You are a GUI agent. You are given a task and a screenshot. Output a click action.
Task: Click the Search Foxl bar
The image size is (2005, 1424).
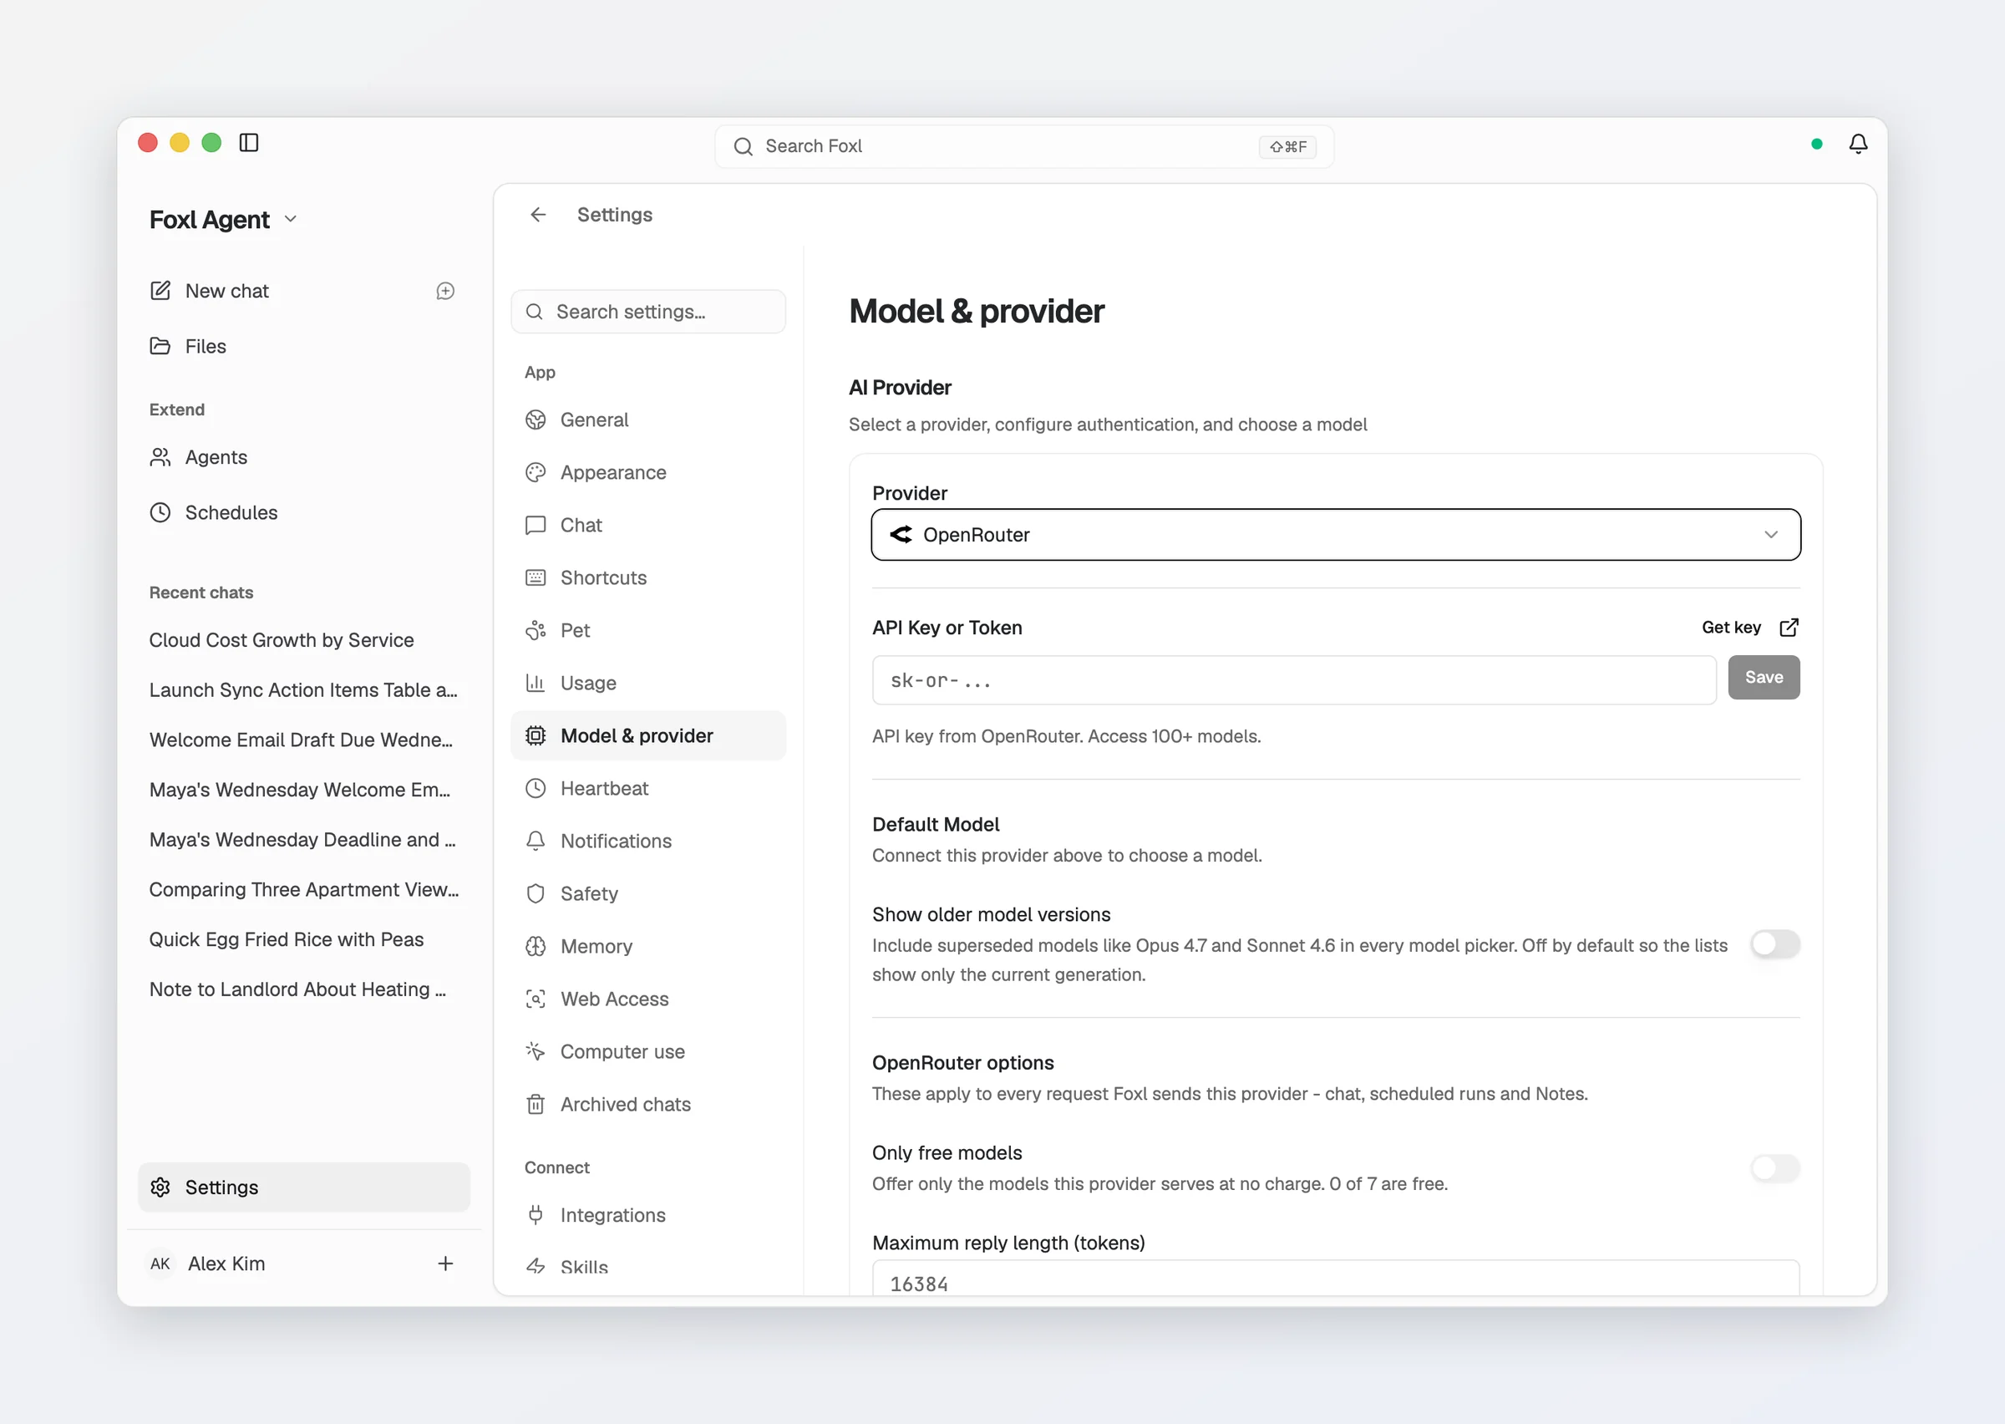coord(1023,146)
